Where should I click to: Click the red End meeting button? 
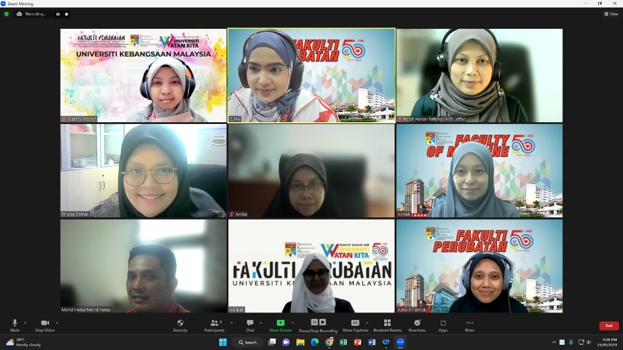click(609, 326)
